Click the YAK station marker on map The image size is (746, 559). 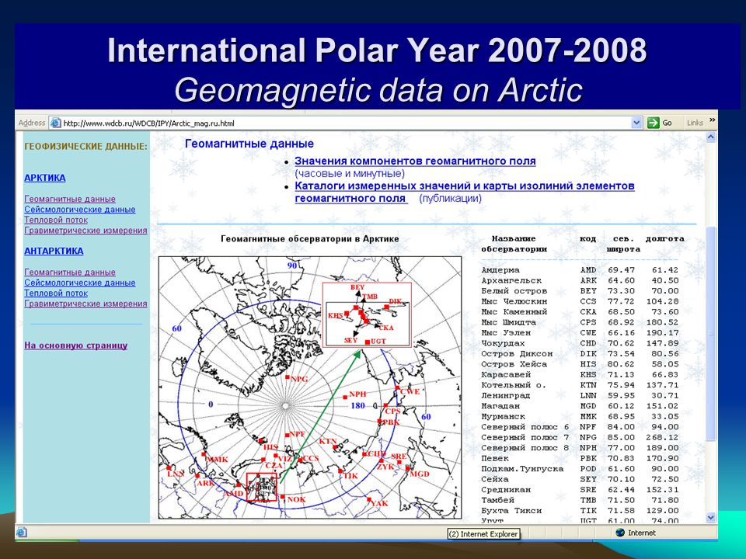tap(369, 499)
